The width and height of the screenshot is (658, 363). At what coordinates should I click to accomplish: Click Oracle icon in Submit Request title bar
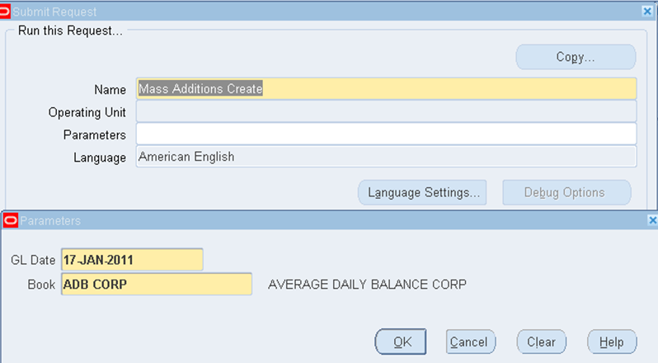pos(5,12)
